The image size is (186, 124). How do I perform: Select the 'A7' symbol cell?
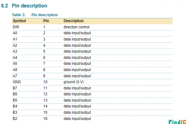click(15, 76)
